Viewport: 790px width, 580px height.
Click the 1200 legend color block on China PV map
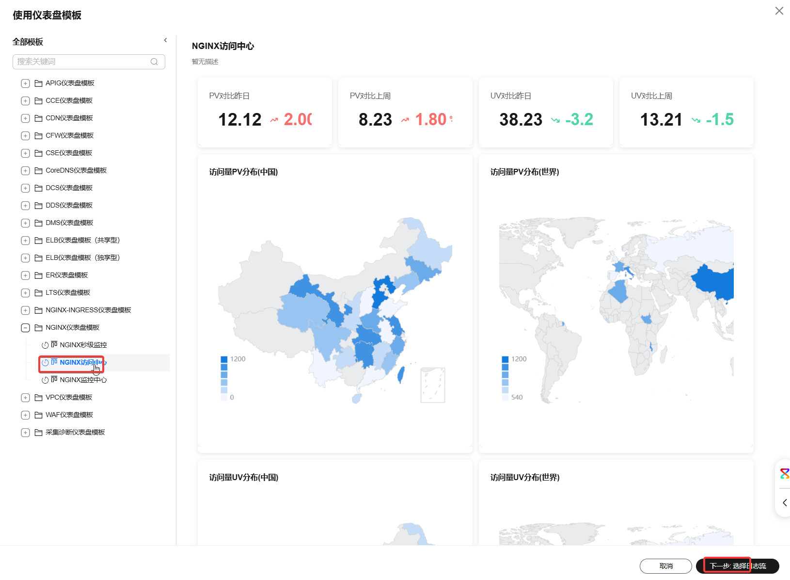tap(224, 359)
